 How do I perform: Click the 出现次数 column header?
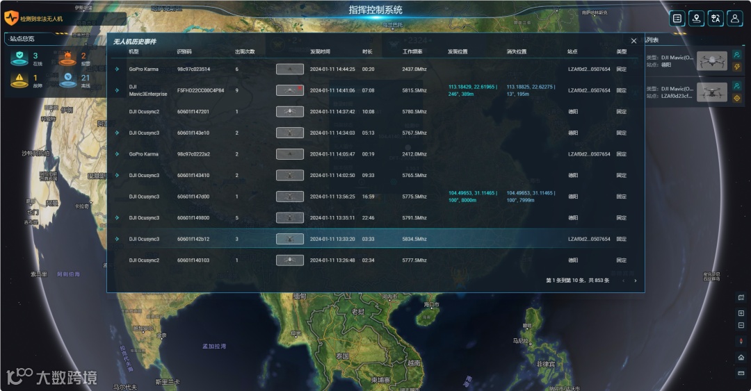tap(245, 51)
